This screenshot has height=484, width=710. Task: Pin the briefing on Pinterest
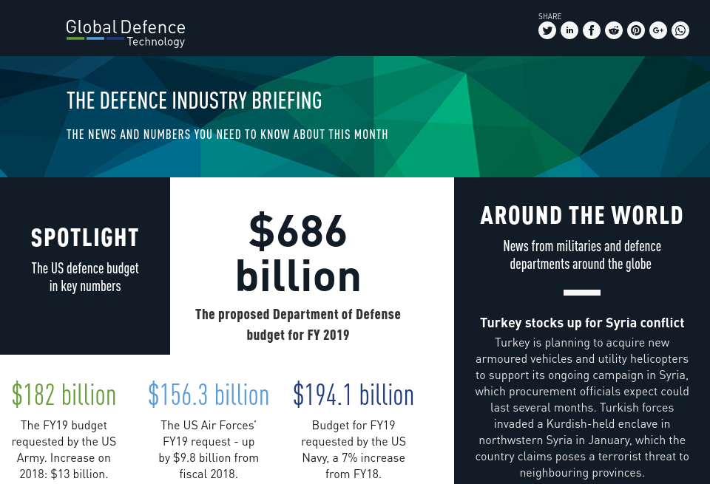[x=636, y=30]
